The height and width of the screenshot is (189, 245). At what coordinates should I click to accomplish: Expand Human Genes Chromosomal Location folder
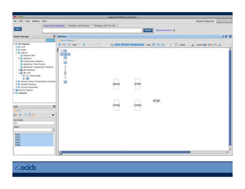click(x=17, y=81)
